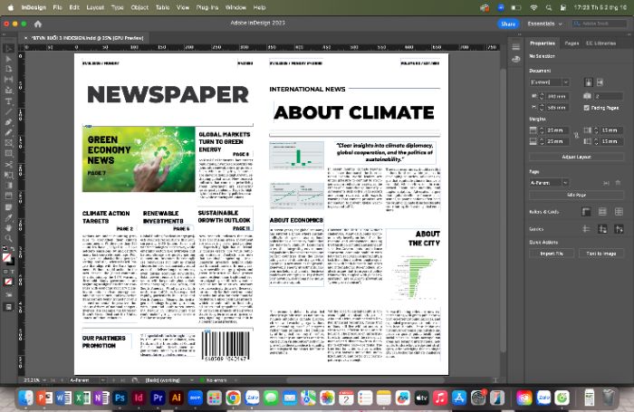Toggle smart guides button
Viewport: 634px width, 412px height.
(619, 229)
